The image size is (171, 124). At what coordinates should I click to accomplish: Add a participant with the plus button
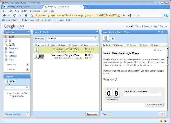(113, 39)
